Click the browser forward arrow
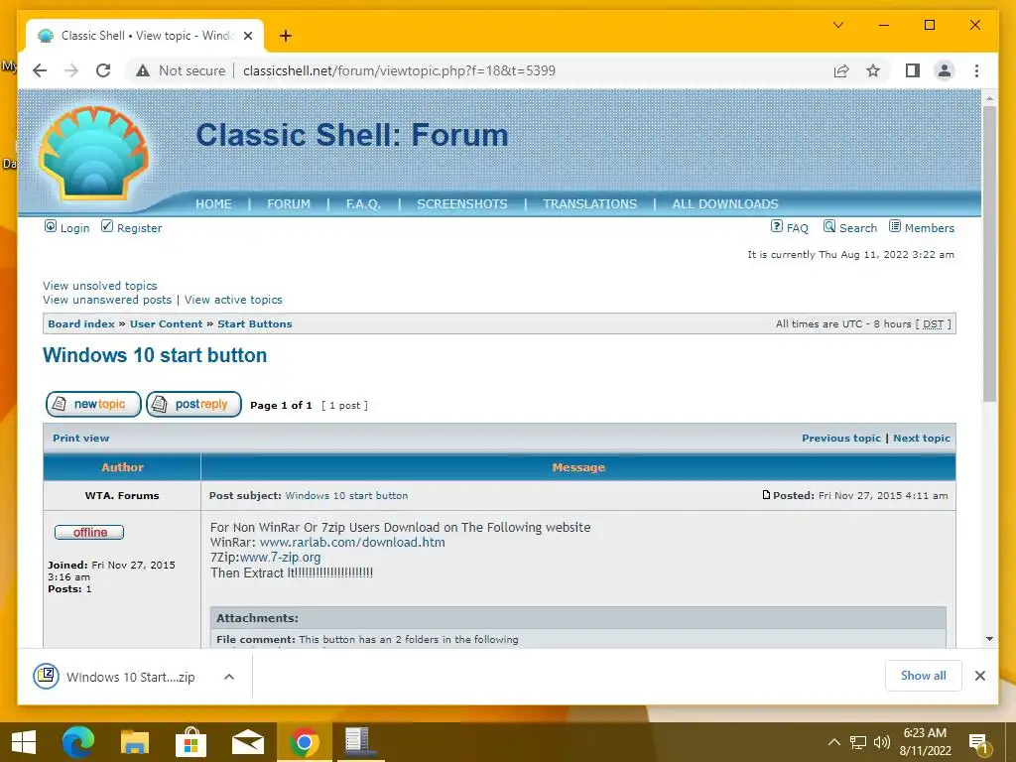 pos(71,70)
